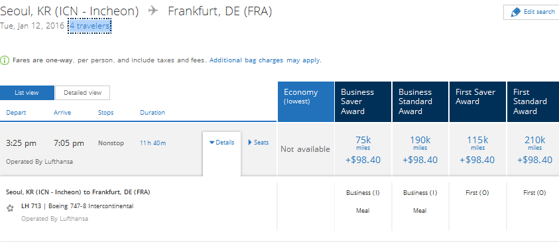Click the green info icon beside fares note
Image resolution: width=559 pixels, height=242 pixels.
[4, 60]
